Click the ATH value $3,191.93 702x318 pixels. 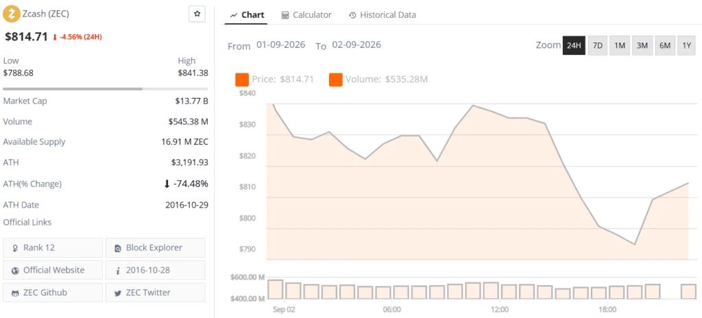pos(190,162)
